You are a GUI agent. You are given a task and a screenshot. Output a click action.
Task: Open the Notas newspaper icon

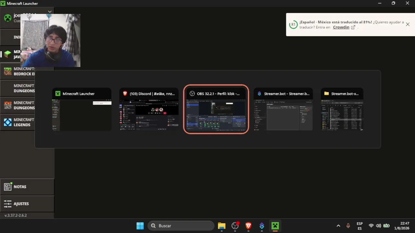[8, 187]
